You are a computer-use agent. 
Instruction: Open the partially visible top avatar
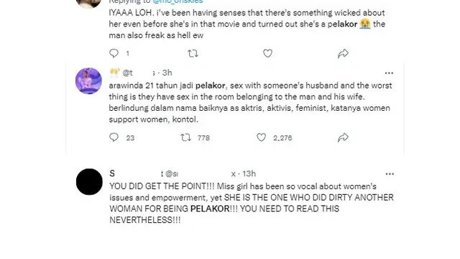tap(88, 4)
